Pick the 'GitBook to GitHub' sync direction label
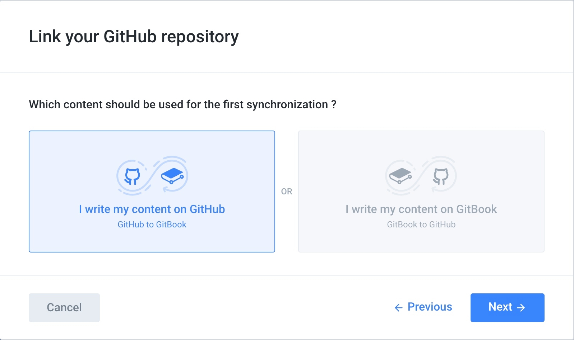 point(421,225)
